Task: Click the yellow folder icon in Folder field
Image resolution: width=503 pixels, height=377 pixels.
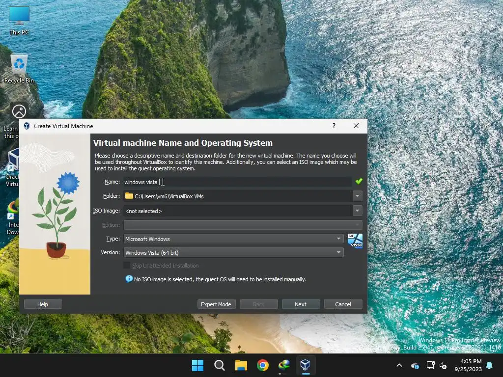Action: click(129, 196)
